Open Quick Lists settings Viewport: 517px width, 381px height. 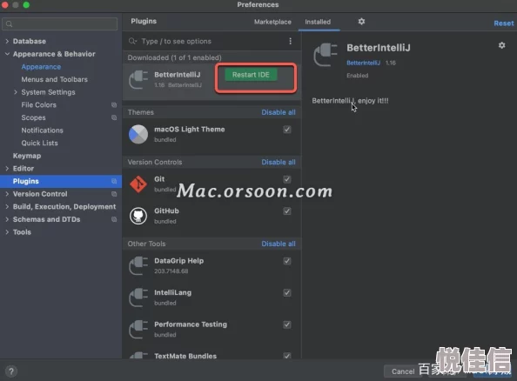click(x=39, y=143)
